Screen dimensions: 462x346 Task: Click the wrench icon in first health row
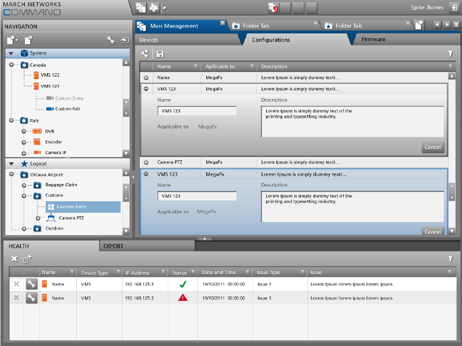click(x=31, y=284)
